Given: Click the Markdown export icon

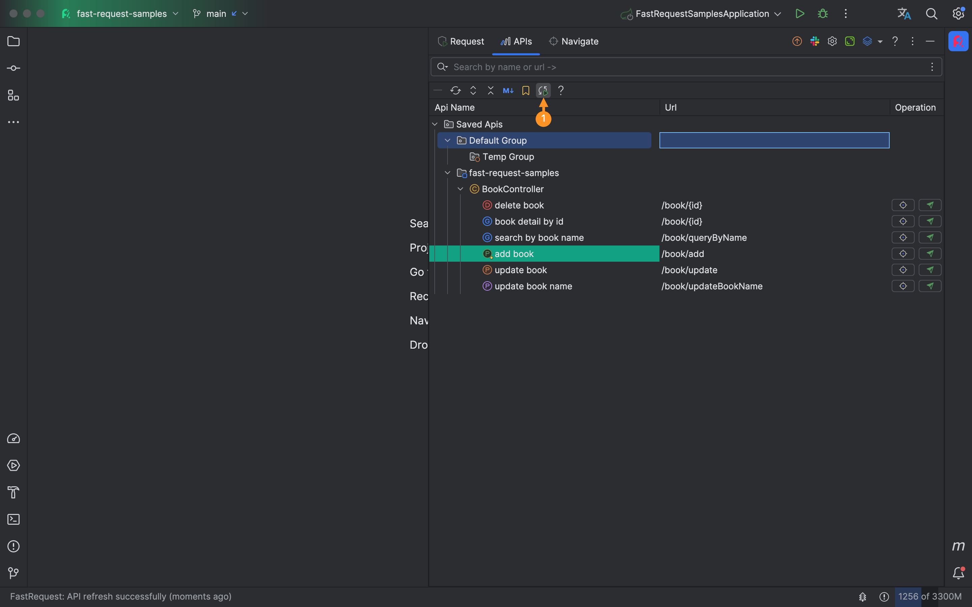Looking at the screenshot, I should [508, 90].
